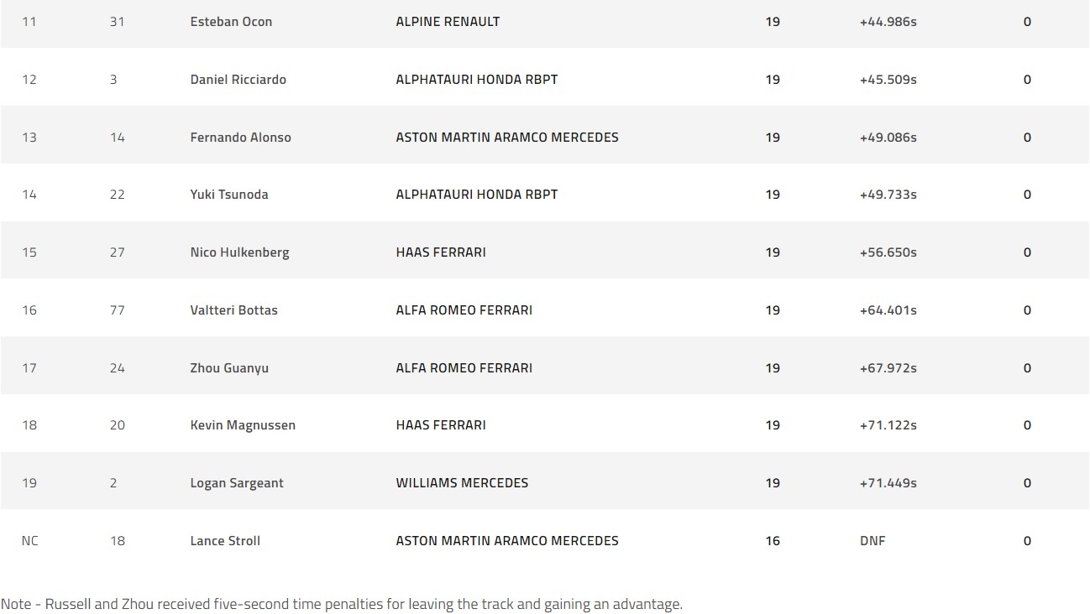Select Logan Sargeant in the table
Screen dimensions: 1090x614
click(x=237, y=483)
